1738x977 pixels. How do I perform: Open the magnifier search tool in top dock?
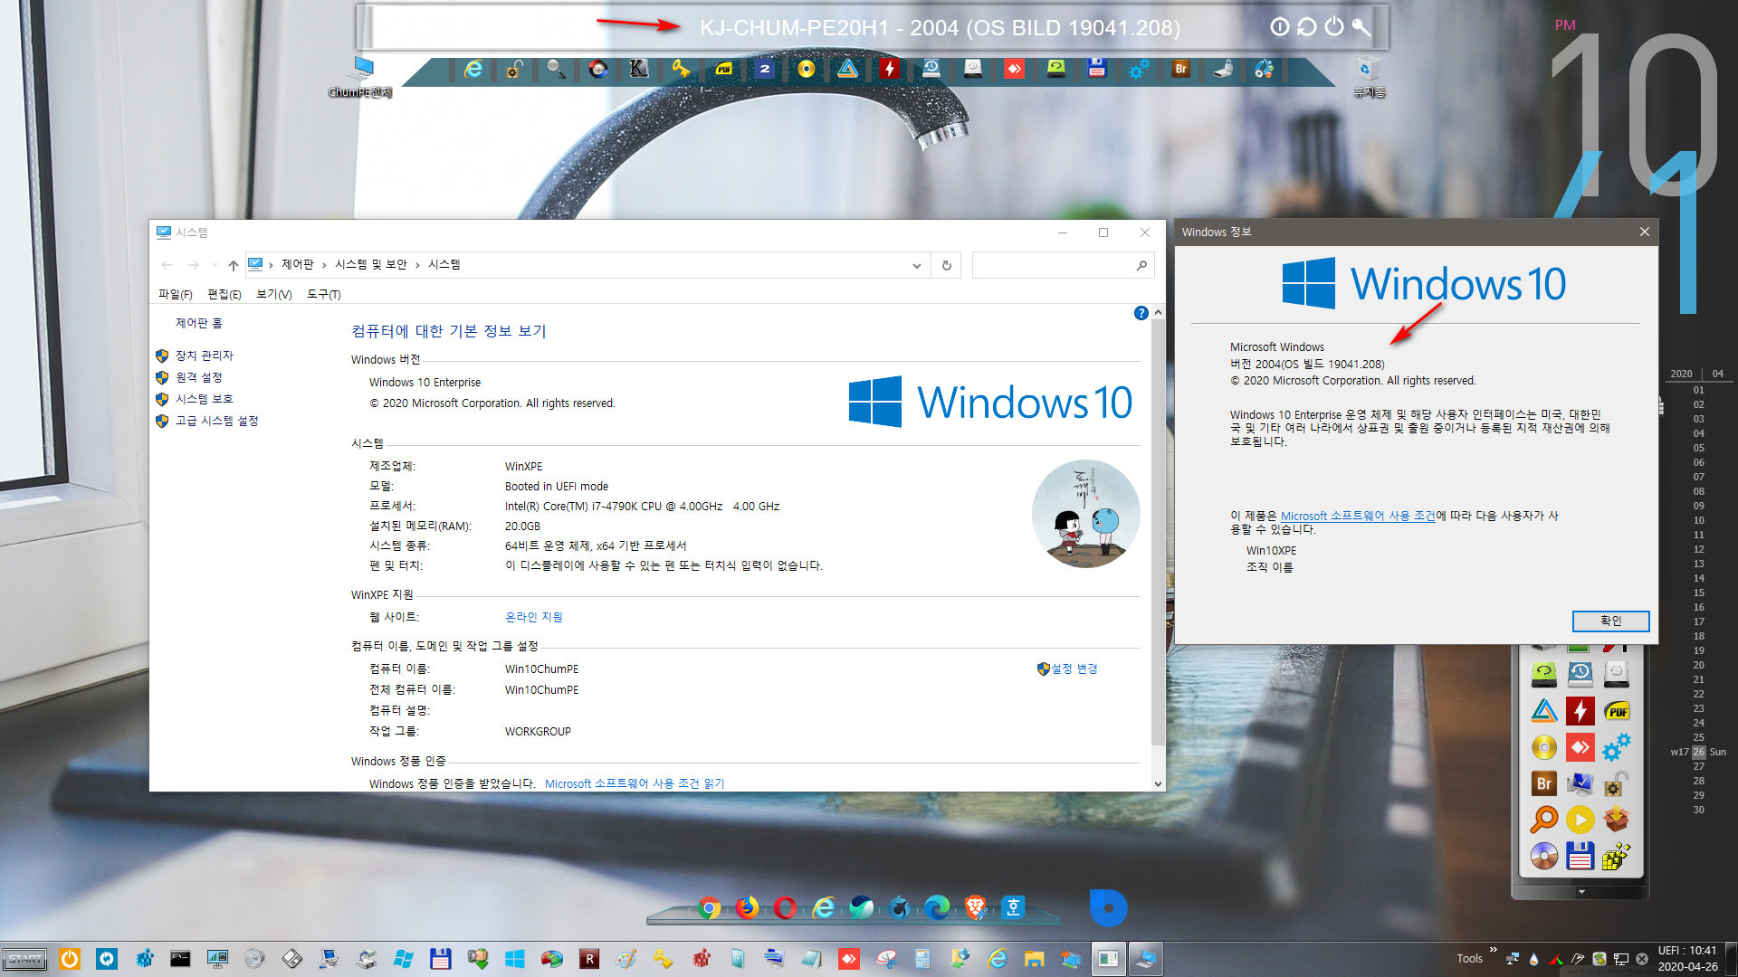556,69
